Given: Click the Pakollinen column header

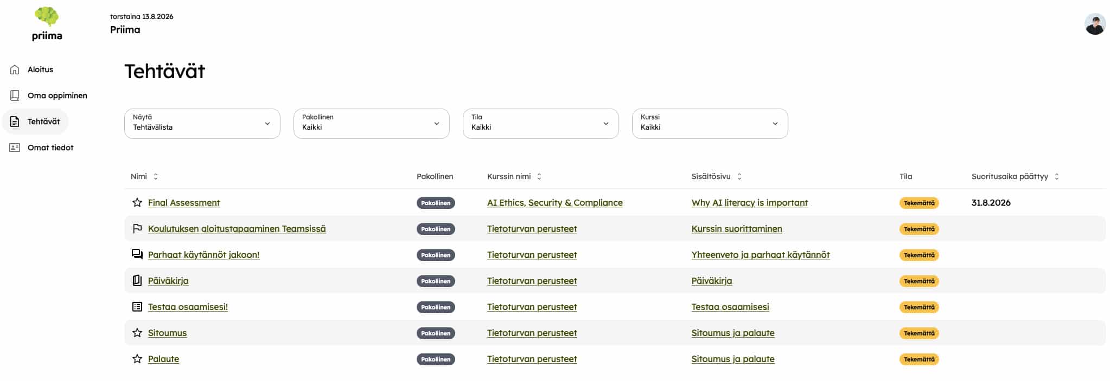Looking at the screenshot, I should click(435, 176).
